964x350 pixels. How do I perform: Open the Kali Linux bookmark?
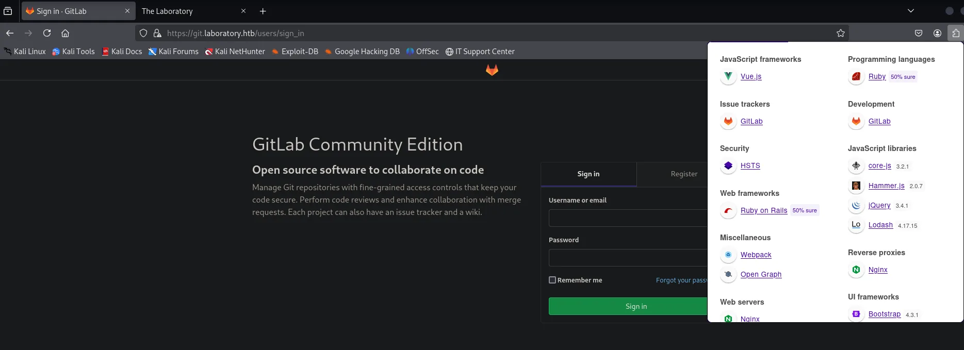click(25, 52)
